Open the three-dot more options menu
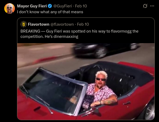The width and height of the screenshot is (159, 122). [152, 6]
